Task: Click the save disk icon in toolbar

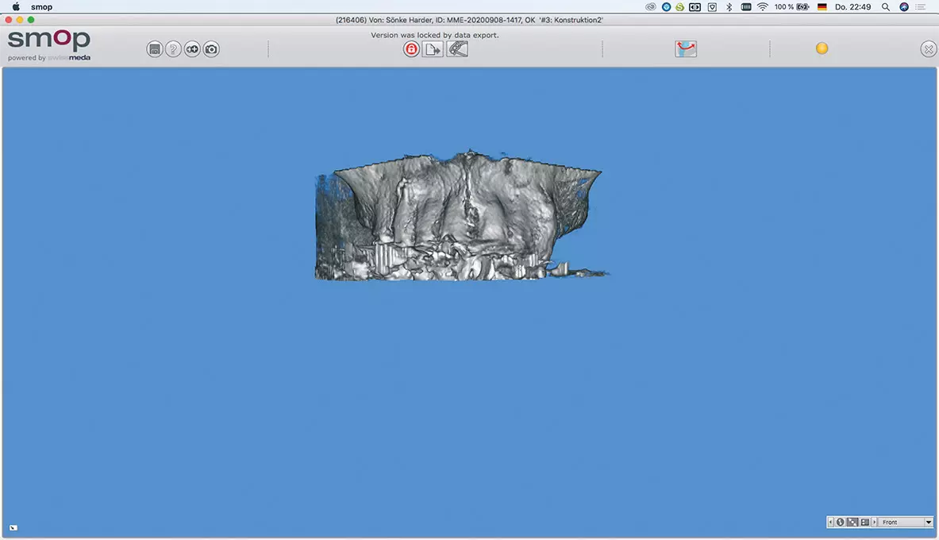Action: 155,49
